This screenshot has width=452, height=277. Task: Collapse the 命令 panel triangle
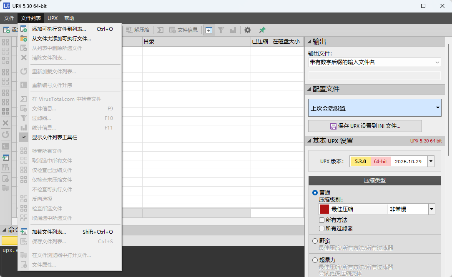click(x=5, y=230)
